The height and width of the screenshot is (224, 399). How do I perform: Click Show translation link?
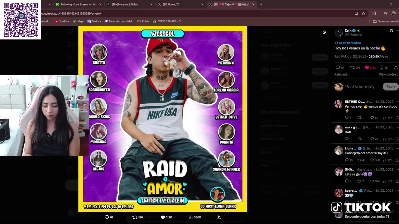(x=350, y=43)
